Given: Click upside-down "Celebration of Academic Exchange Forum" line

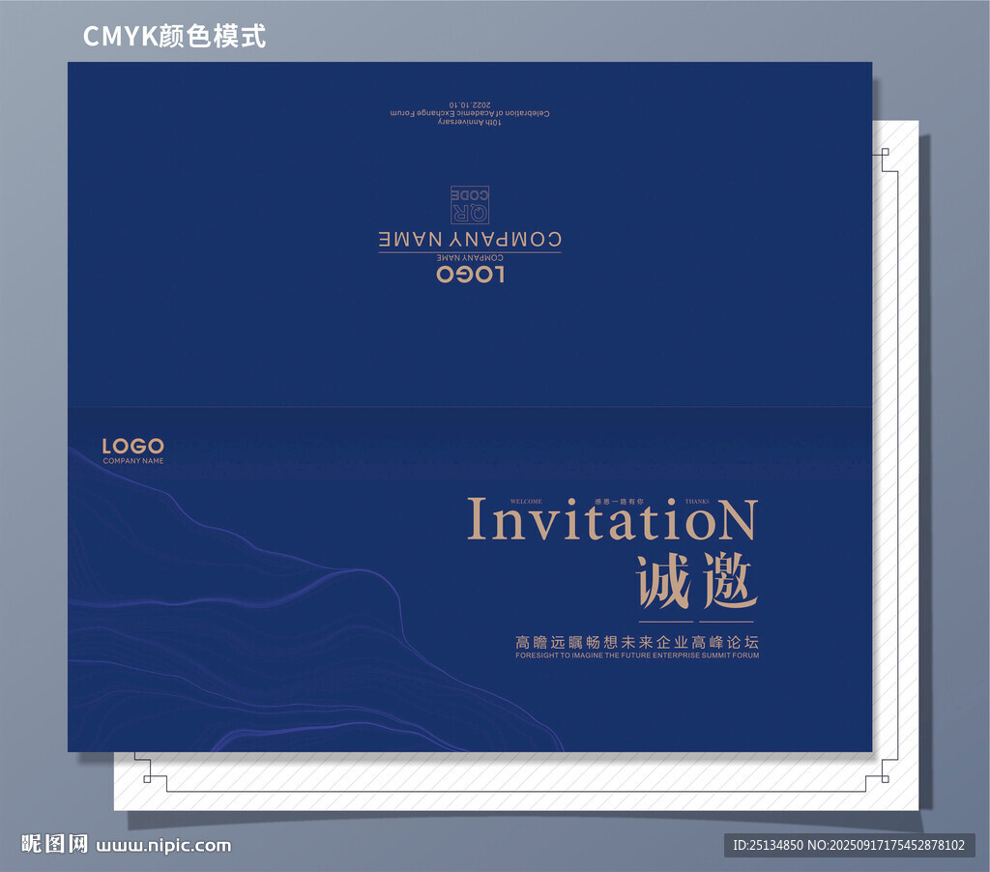Looking at the screenshot, I should tap(470, 113).
